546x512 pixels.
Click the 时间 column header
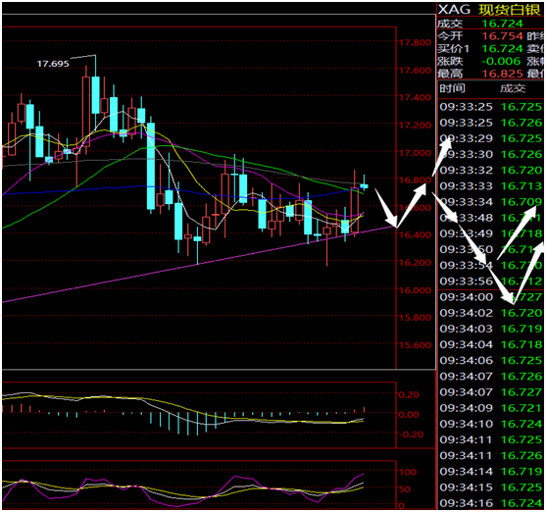point(452,88)
